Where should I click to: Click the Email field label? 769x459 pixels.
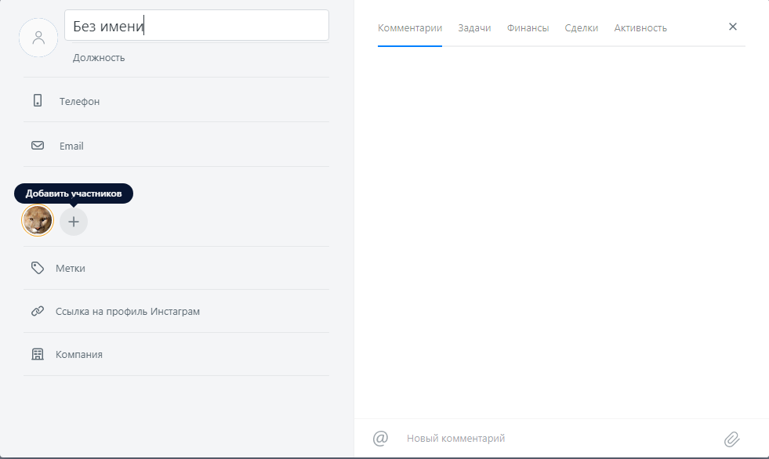tap(71, 146)
